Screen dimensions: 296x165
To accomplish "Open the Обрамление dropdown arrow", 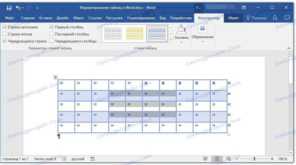I will coord(202,41).
